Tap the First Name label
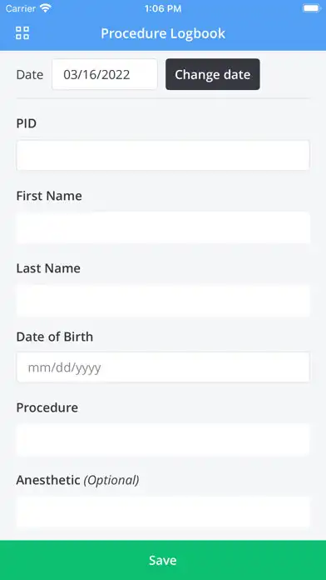Image resolution: width=326 pixels, height=580 pixels. [x=49, y=196]
